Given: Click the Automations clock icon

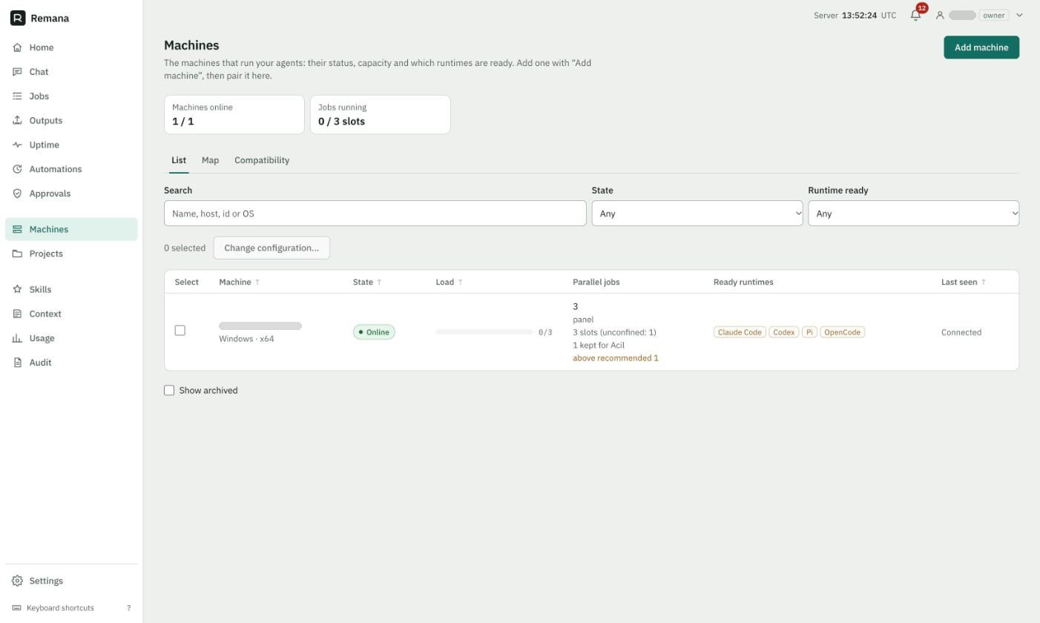Looking at the screenshot, I should point(17,169).
